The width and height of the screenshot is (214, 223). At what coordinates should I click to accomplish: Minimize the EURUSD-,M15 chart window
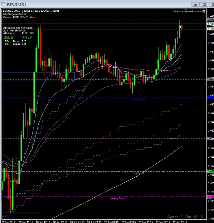(195, 5)
